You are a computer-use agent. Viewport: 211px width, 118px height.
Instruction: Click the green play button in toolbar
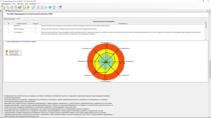click(28, 7)
